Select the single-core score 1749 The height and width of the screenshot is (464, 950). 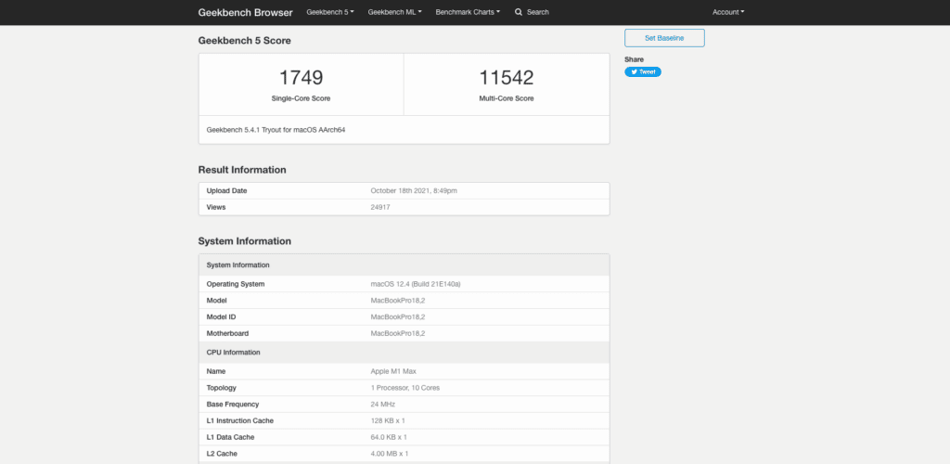302,78
